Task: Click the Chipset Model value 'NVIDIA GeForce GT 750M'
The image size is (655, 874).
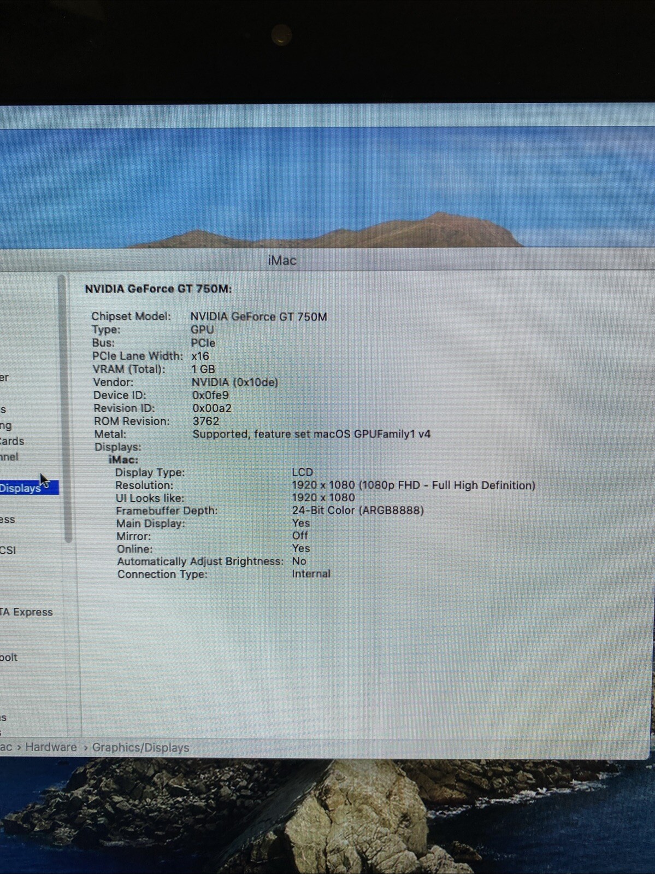Action: [x=258, y=316]
